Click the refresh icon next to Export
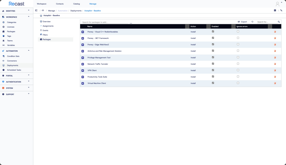 click(x=253, y=22)
